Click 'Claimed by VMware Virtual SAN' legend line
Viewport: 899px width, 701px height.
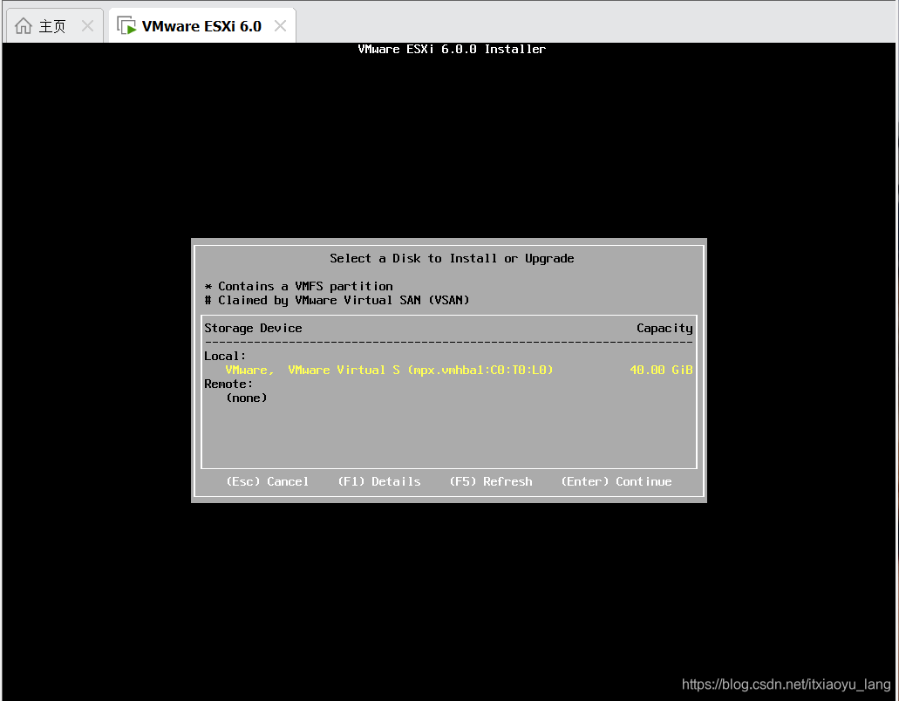[337, 300]
